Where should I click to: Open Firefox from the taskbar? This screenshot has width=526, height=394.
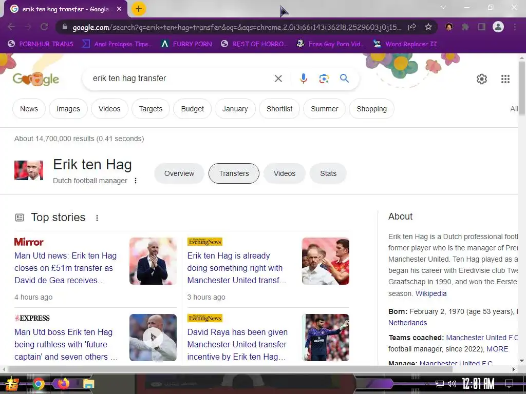[x=63, y=384]
